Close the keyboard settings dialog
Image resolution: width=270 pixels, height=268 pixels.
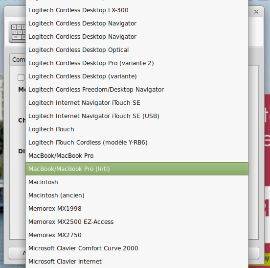click(x=256, y=12)
